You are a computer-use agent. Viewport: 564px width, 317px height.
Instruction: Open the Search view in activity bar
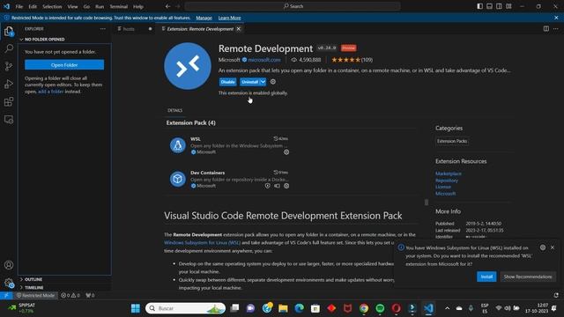click(x=9, y=48)
